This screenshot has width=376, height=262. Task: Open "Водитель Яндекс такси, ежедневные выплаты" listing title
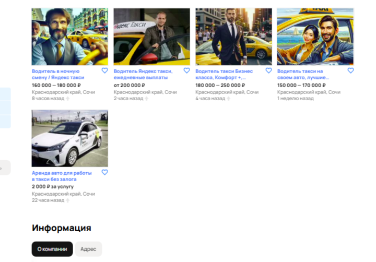click(143, 74)
